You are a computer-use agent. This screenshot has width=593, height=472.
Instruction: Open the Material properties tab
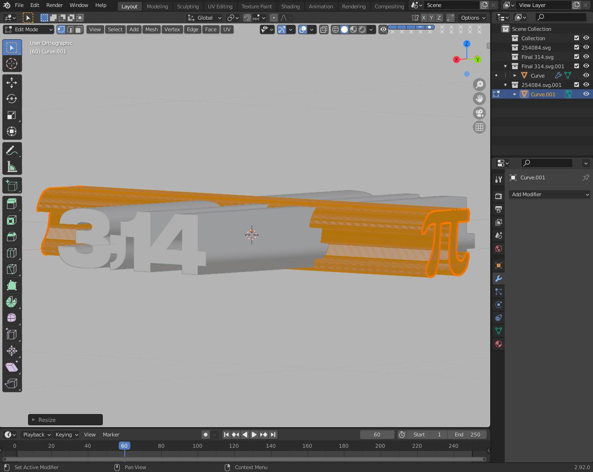point(499,344)
